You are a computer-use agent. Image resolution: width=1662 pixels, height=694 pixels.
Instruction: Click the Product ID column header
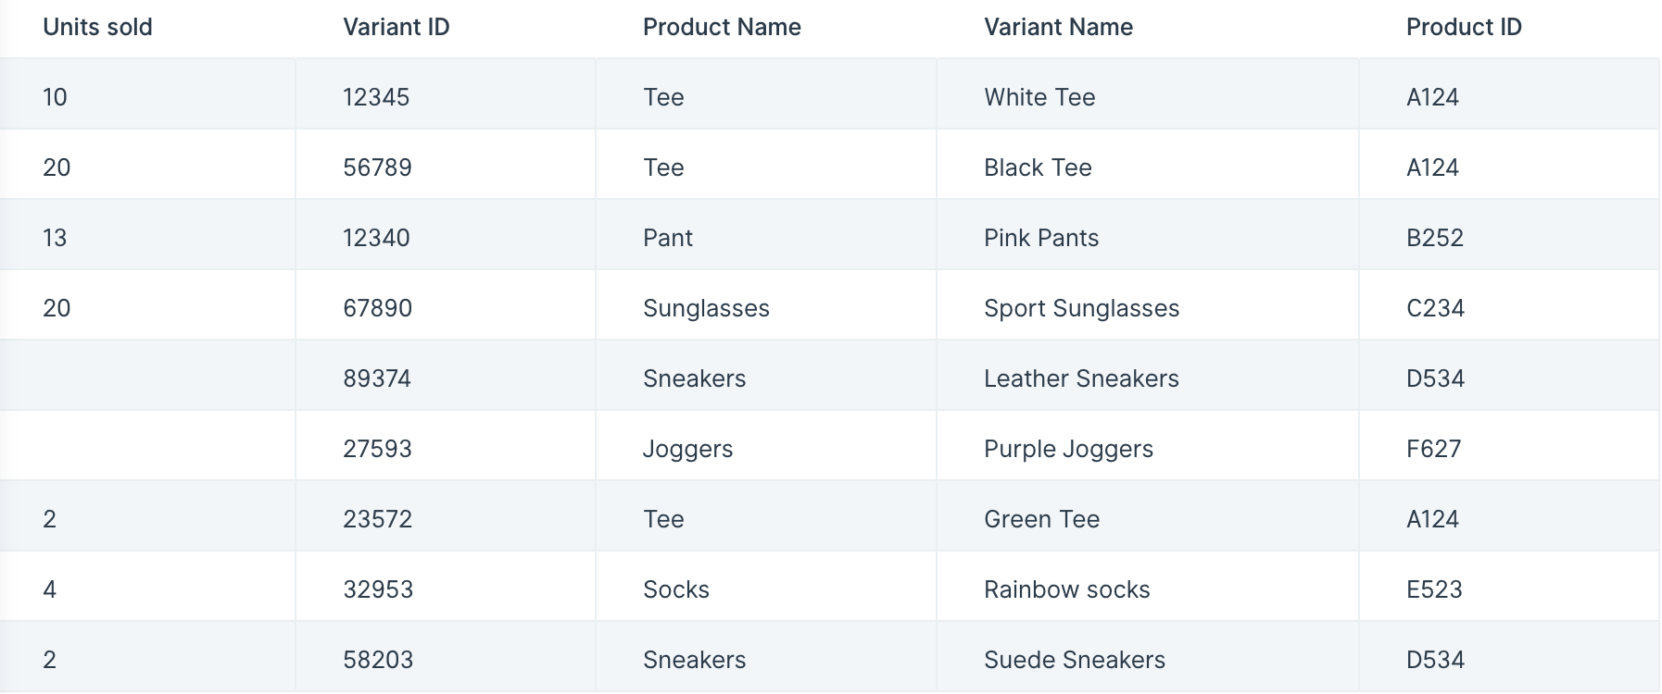pyautogui.click(x=1464, y=27)
